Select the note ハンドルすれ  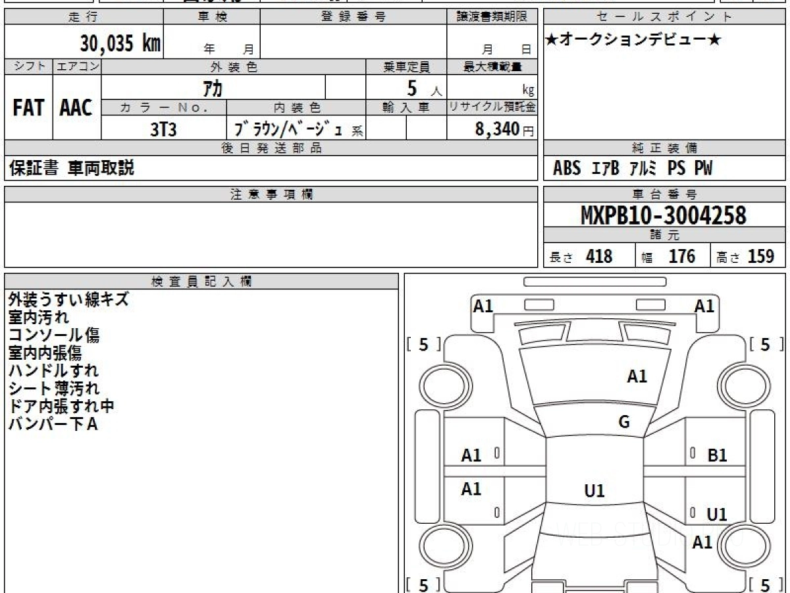53,371
